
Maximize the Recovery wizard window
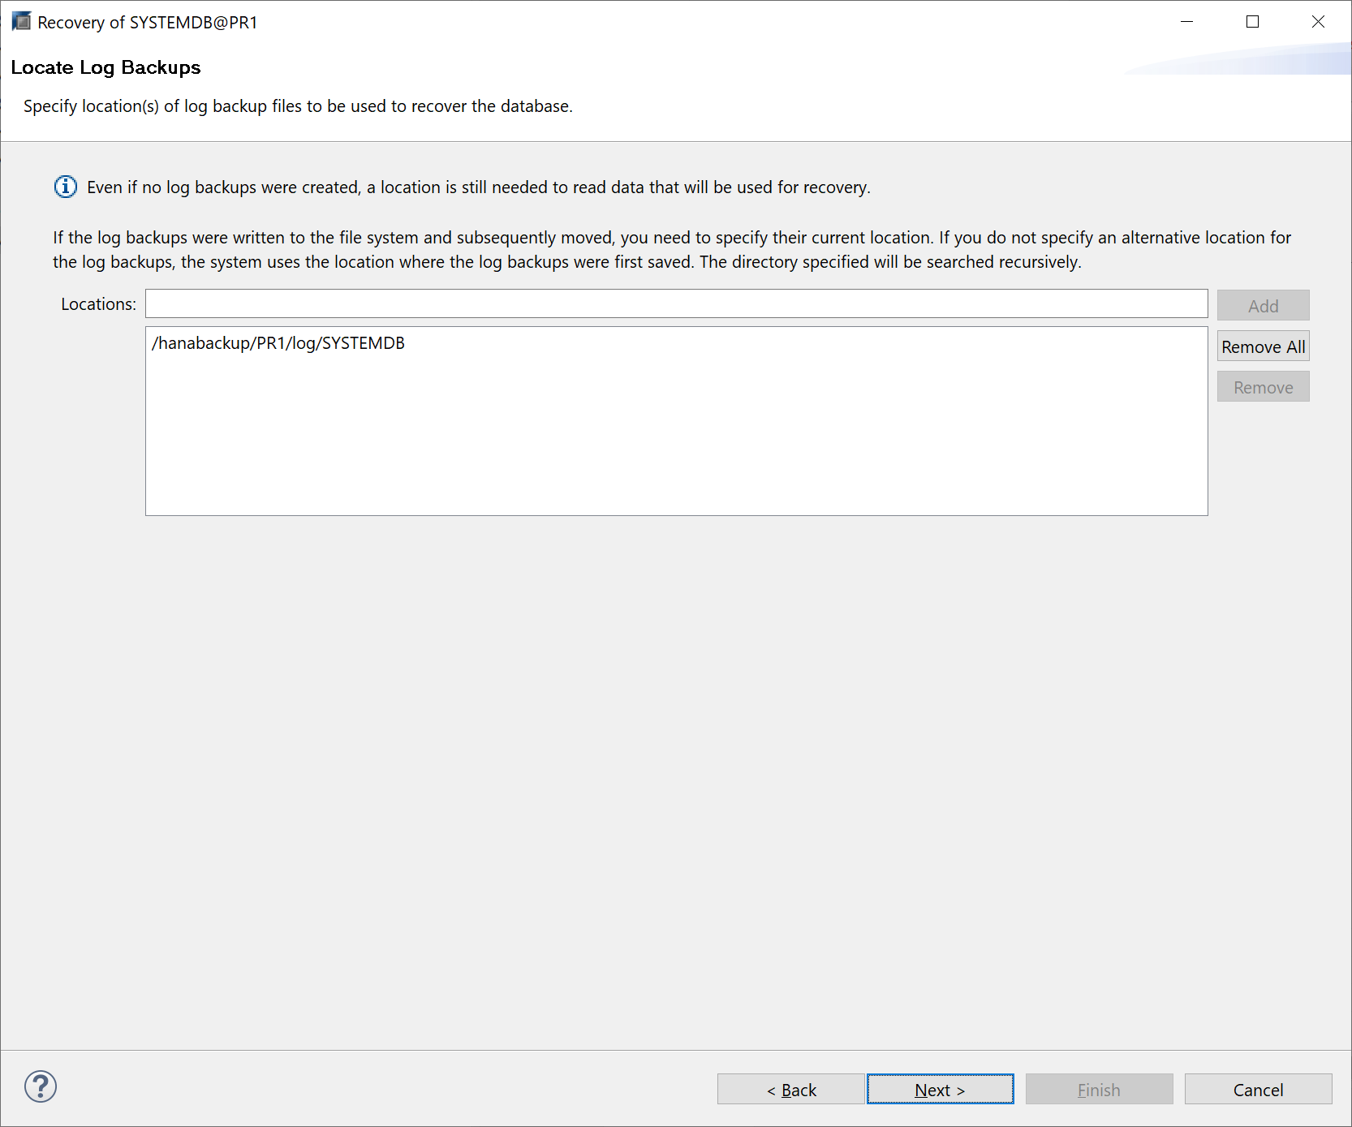tap(1252, 22)
